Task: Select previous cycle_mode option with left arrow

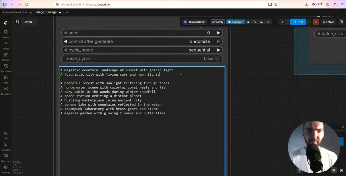Action: tap(65, 50)
